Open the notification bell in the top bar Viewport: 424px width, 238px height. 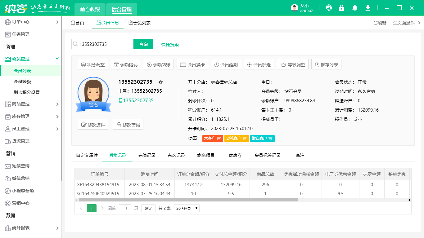coord(354,8)
